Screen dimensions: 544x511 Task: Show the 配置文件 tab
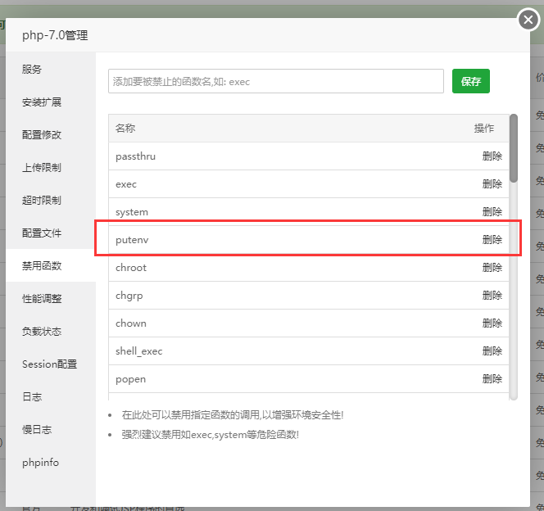click(x=42, y=233)
